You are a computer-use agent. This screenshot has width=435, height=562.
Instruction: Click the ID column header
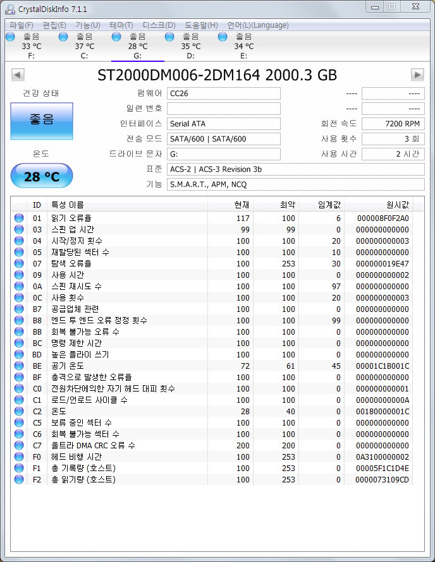tap(37, 205)
